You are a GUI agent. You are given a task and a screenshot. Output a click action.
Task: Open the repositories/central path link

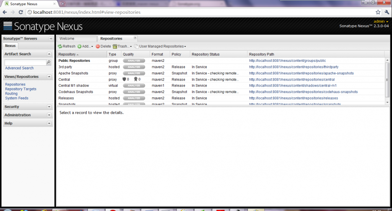[x=292, y=79]
